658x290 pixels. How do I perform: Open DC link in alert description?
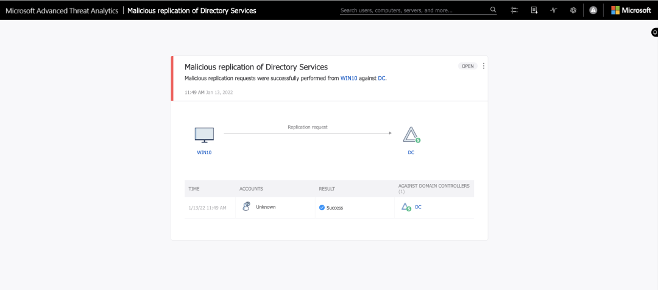click(381, 78)
